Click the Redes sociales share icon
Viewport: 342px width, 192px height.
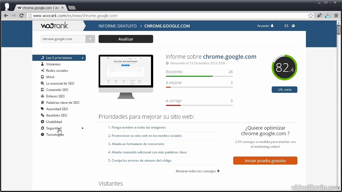tap(42, 70)
